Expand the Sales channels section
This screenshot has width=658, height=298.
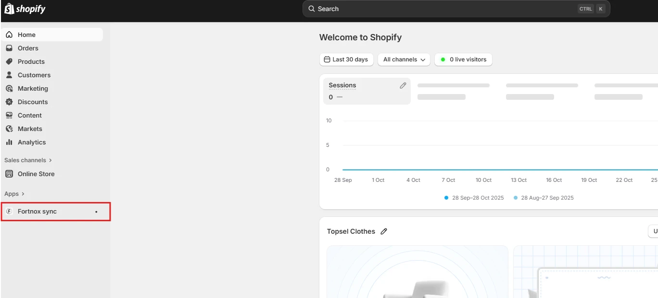click(x=28, y=160)
